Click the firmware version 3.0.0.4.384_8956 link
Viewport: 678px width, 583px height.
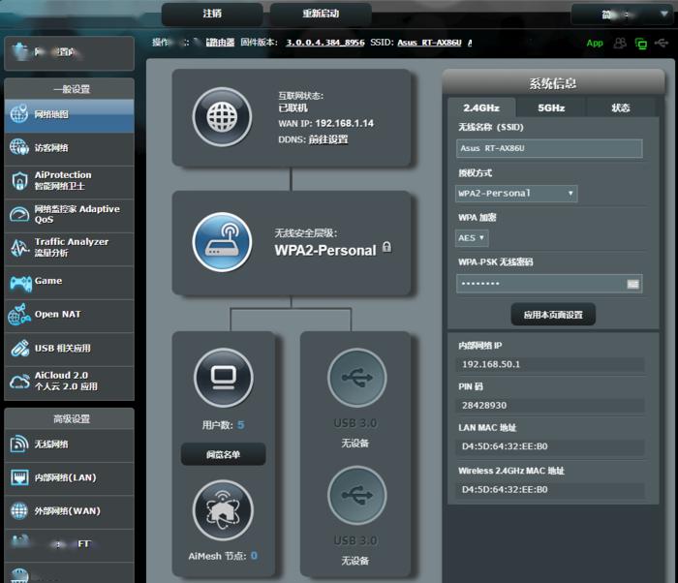click(324, 43)
